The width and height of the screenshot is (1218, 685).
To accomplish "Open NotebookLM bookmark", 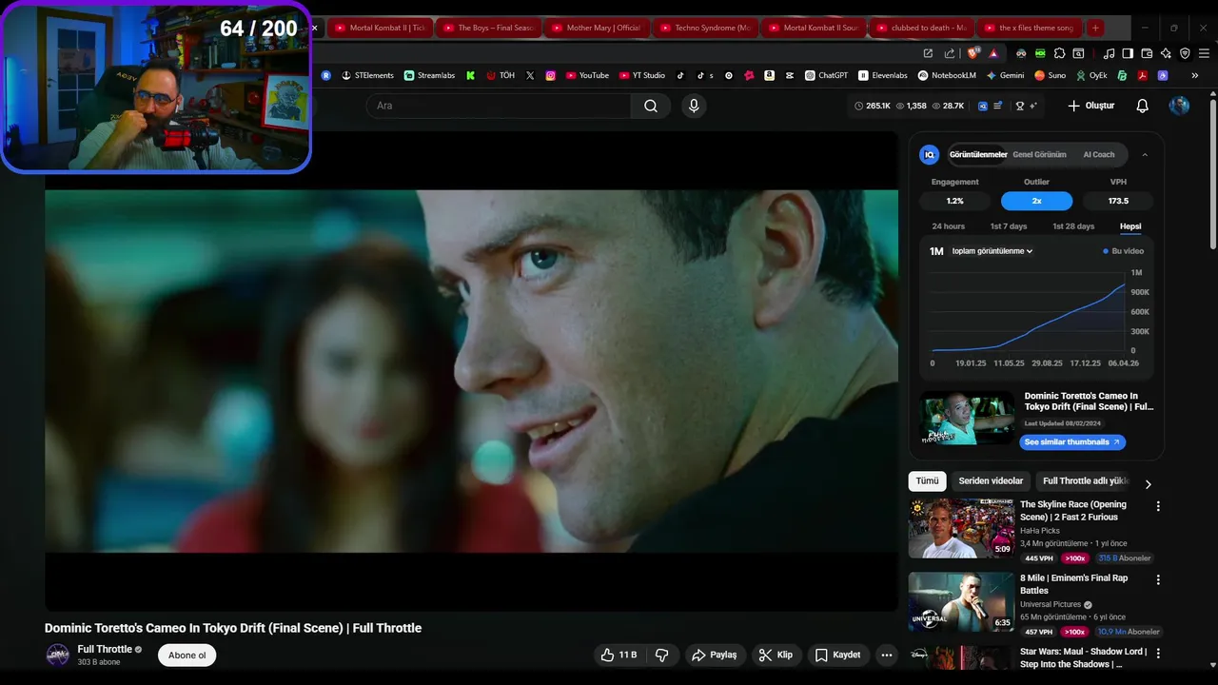I will [x=947, y=75].
